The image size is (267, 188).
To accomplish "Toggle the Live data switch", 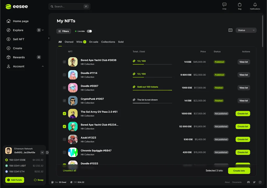I will 89,31.
